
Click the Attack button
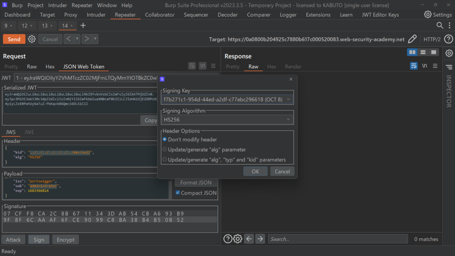tap(13, 240)
